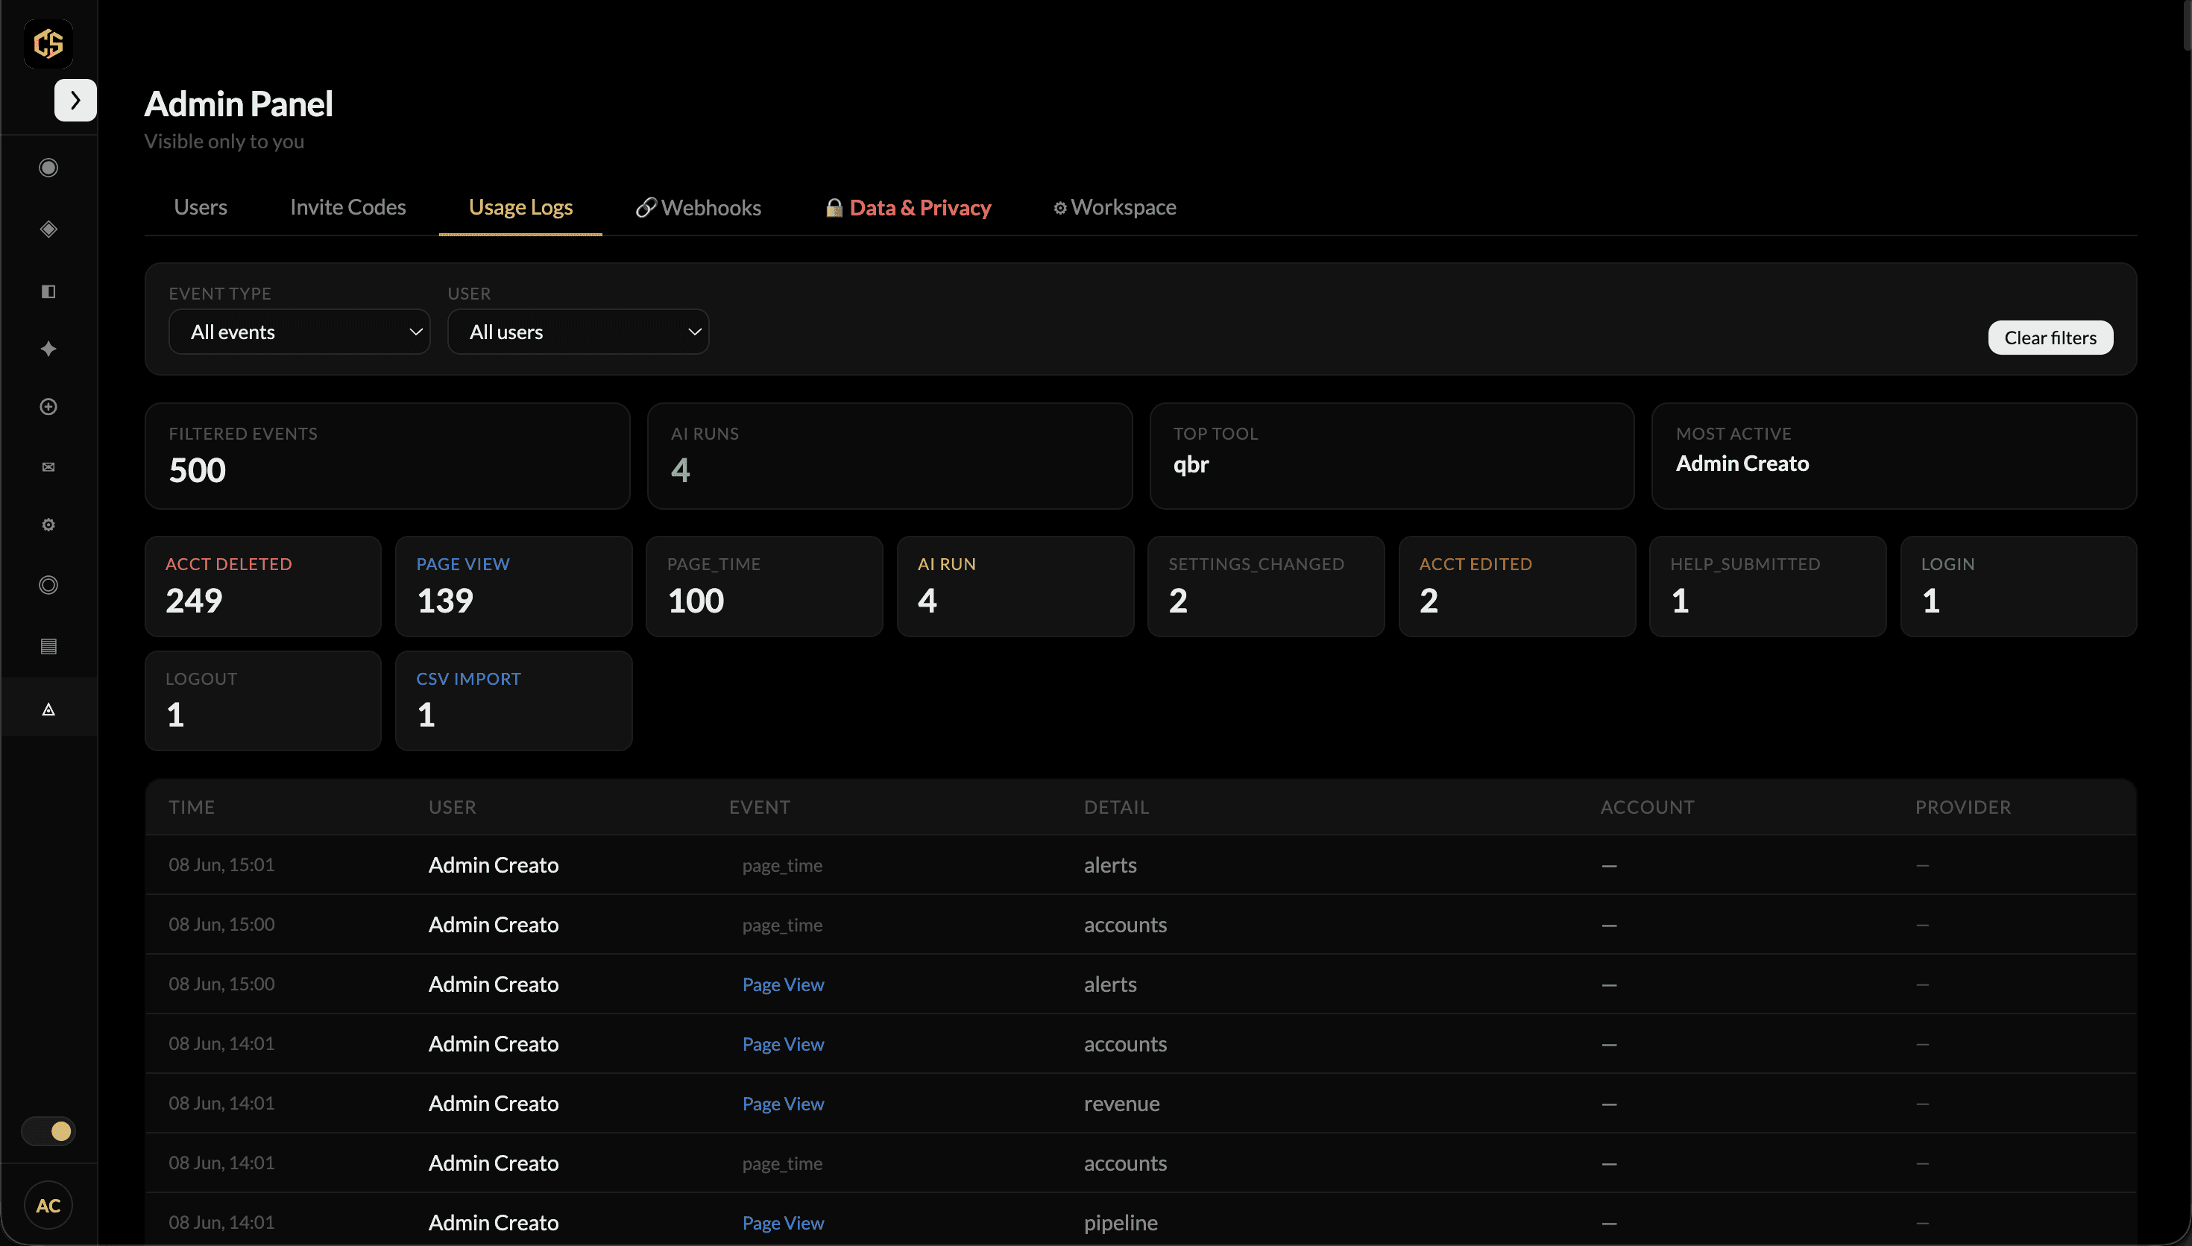Open the diamond sidebar icon
The height and width of the screenshot is (1246, 2192).
48,229
